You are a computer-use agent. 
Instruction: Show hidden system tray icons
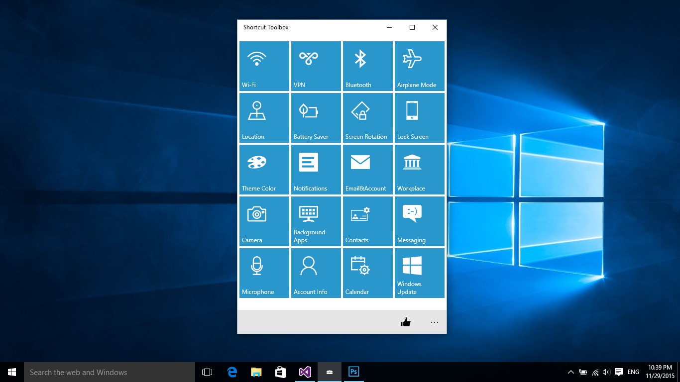point(570,372)
